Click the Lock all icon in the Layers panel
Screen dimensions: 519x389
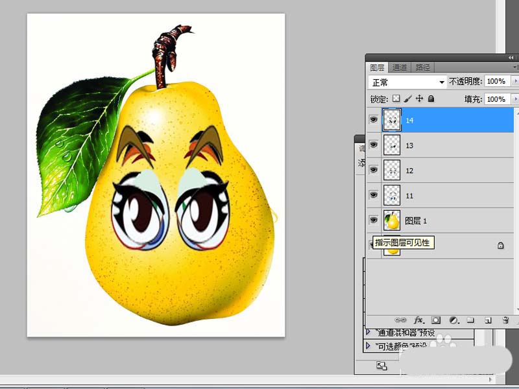coord(431,99)
